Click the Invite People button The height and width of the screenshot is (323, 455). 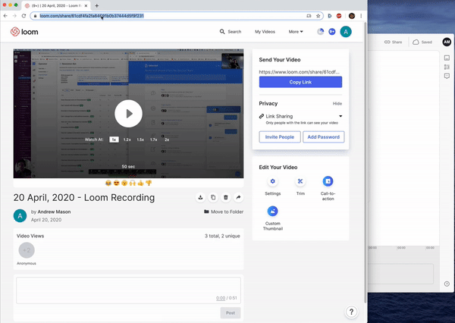pyautogui.click(x=279, y=137)
